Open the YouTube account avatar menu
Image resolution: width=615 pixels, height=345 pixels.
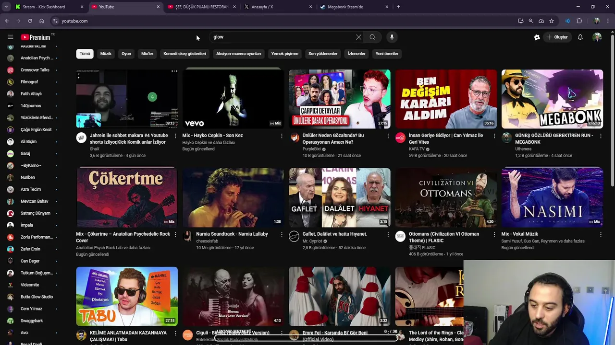point(597,37)
